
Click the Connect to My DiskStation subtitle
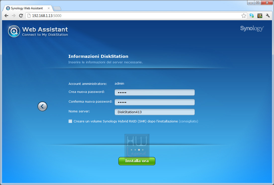coord(45,35)
